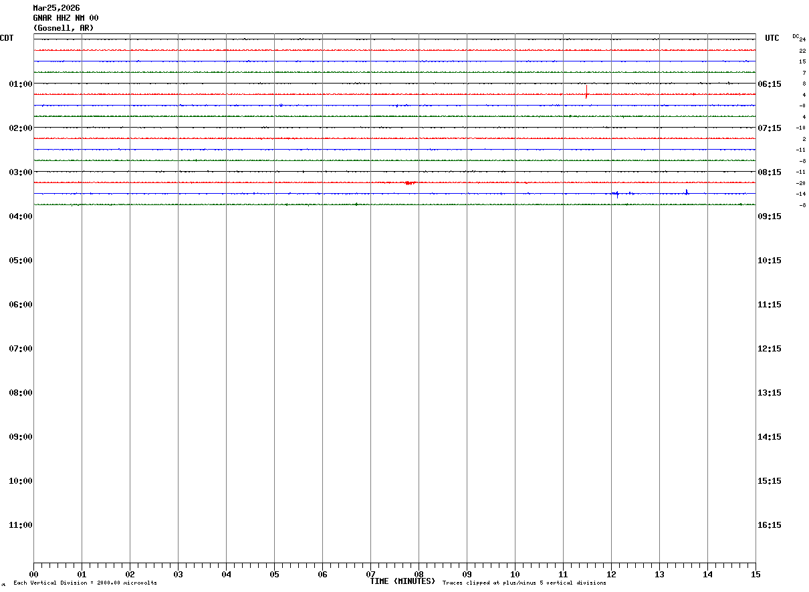
Task: Select the 10:00 CDT hour label
Action: click(21, 480)
